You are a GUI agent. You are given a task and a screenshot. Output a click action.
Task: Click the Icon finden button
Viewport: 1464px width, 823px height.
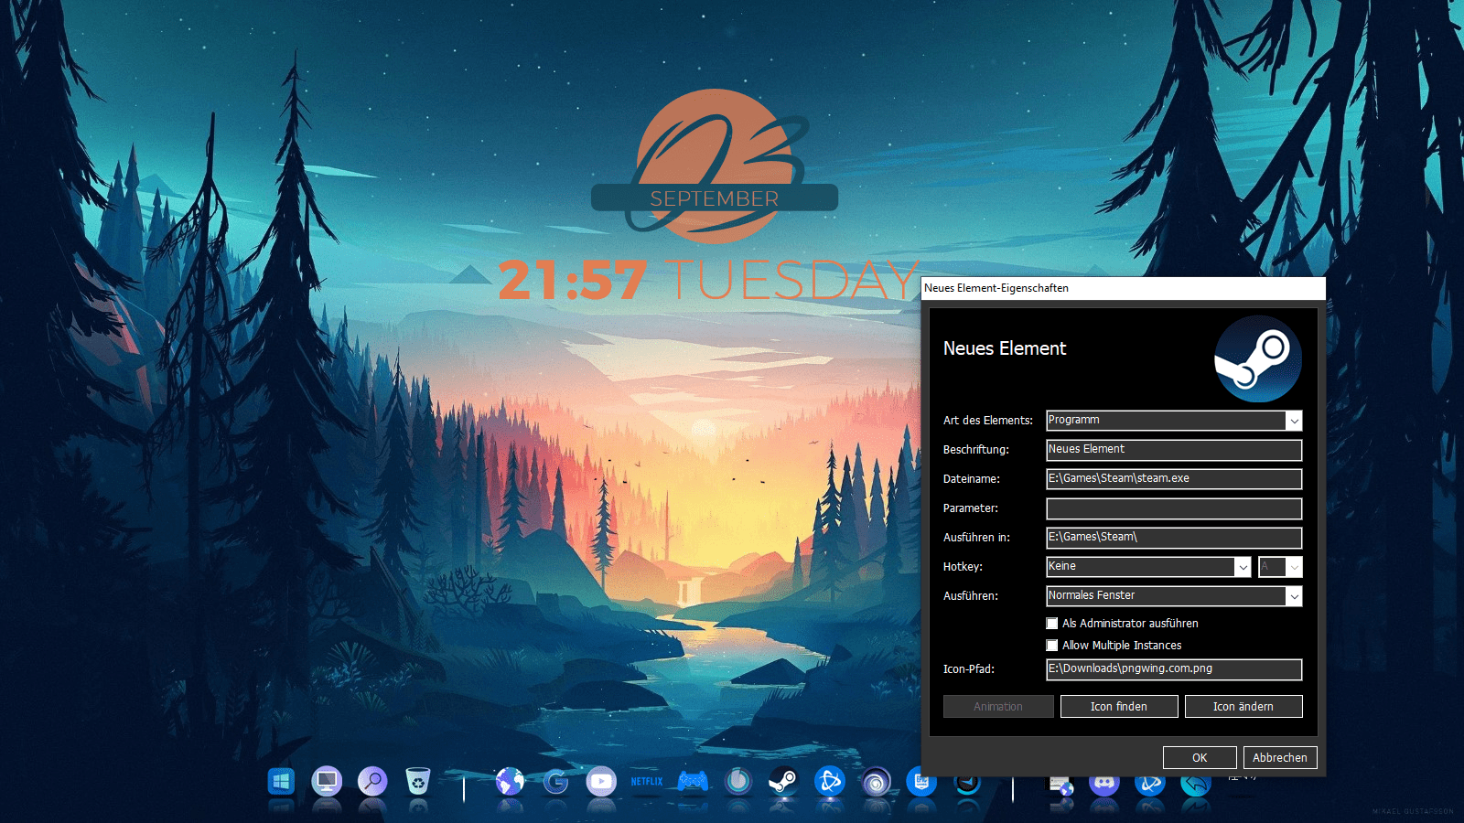[1118, 707]
